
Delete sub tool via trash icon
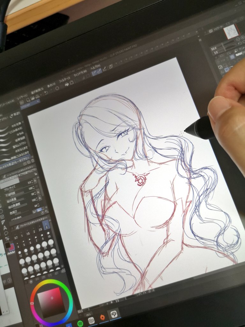click(33, 161)
